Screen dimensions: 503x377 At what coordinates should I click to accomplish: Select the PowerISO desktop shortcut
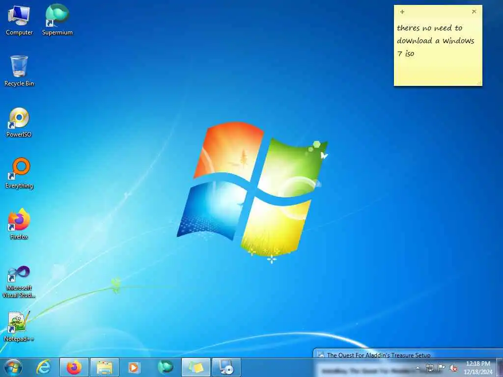(x=19, y=122)
